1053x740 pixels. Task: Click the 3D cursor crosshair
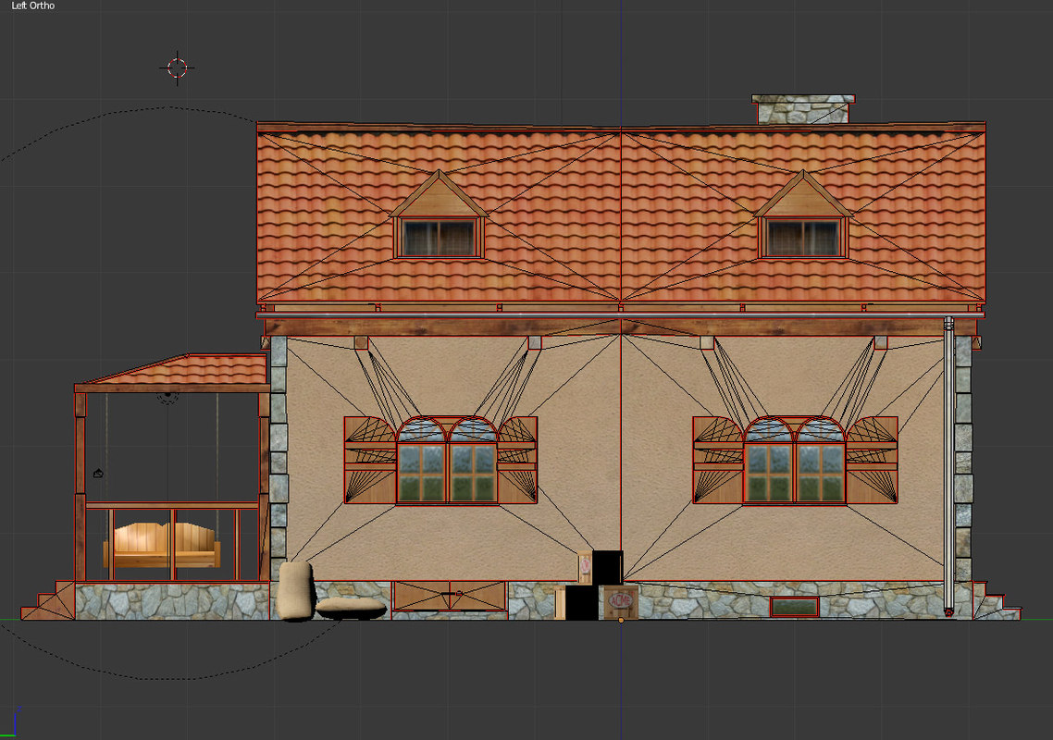coord(177,68)
